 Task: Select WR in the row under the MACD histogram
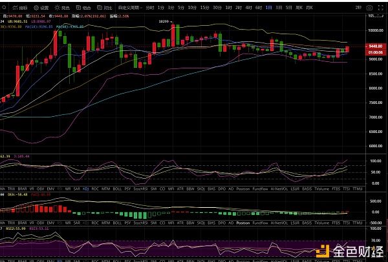point(68,223)
